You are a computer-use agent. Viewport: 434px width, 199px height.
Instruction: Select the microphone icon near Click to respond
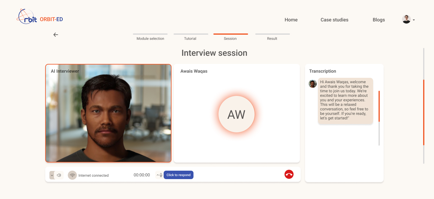pos(161,175)
